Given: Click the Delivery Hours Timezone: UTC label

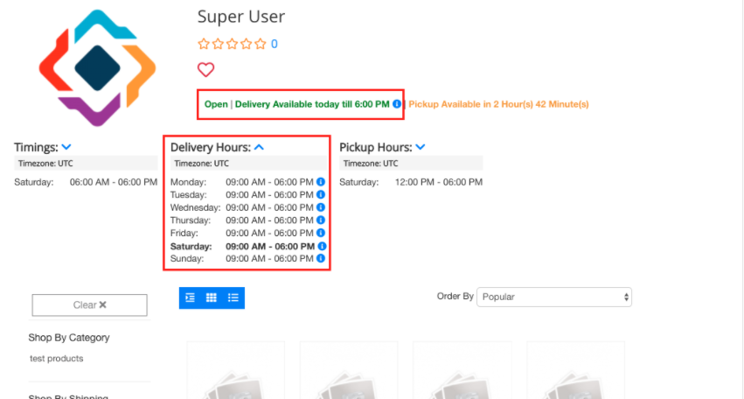Looking at the screenshot, I should click(201, 164).
